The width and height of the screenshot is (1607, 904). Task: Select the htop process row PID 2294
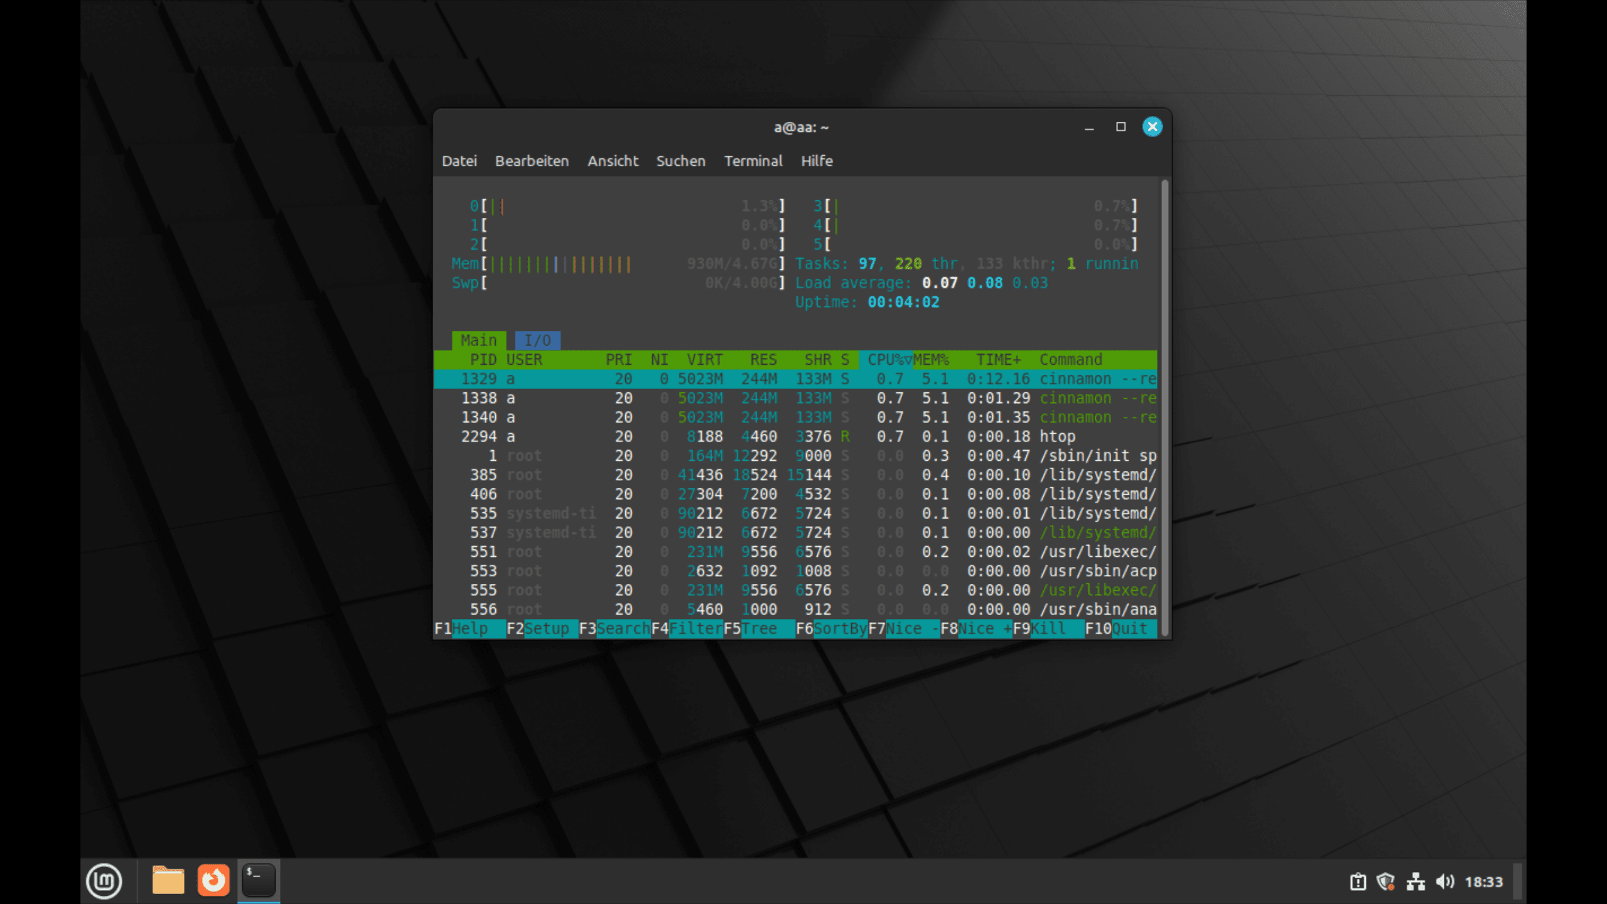[x=795, y=436]
